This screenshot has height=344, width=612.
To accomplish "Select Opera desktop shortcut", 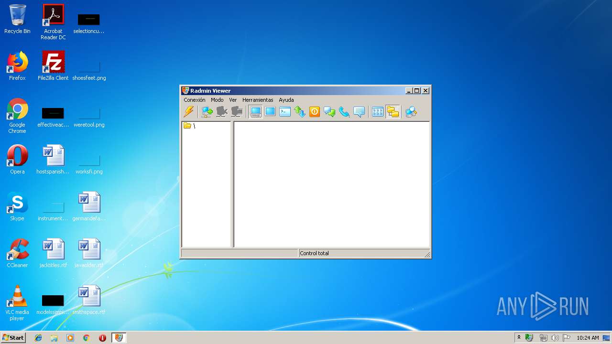I will pos(17,160).
